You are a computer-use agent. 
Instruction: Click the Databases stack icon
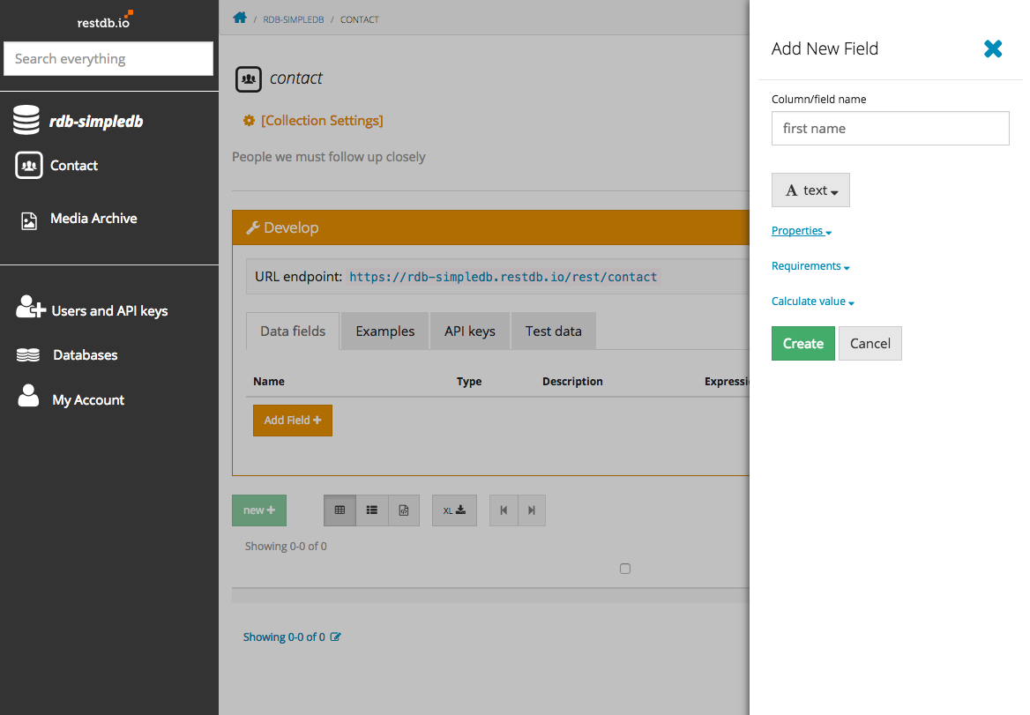click(28, 355)
